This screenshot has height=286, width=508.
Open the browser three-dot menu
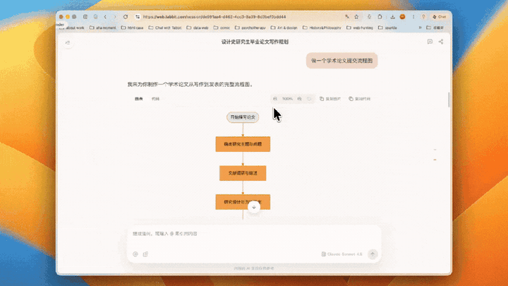[x=413, y=17]
